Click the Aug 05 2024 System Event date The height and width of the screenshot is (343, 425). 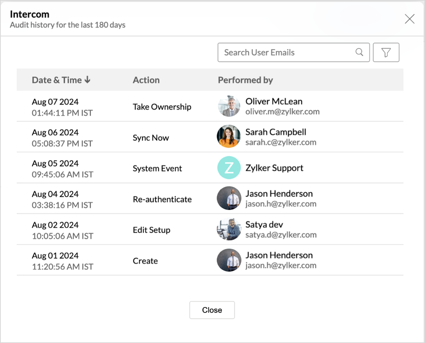click(55, 163)
